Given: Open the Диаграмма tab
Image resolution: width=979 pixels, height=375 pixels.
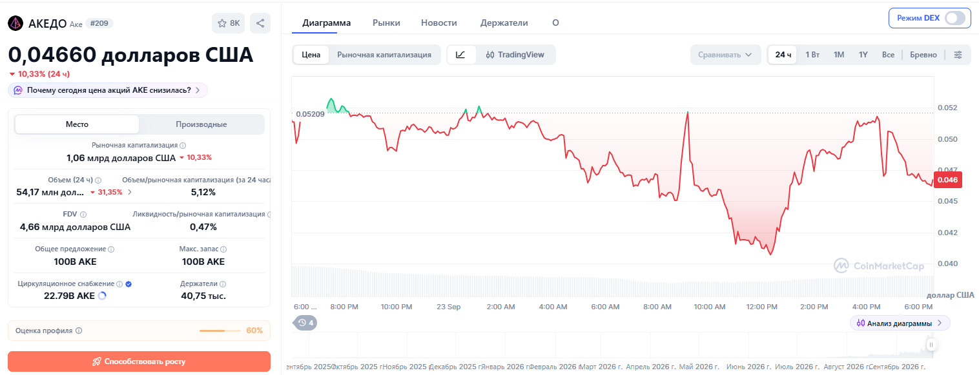Looking at the screenshot, I should coord(326,23).
